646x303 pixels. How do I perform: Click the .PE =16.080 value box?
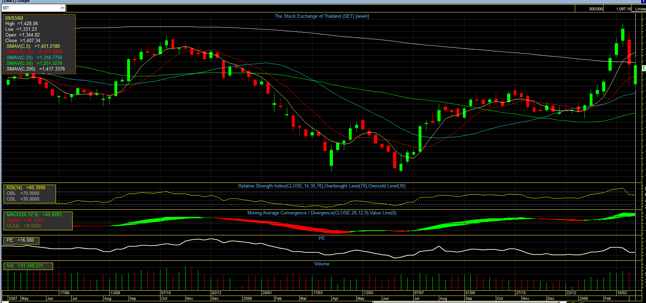(x=21, y=240)
